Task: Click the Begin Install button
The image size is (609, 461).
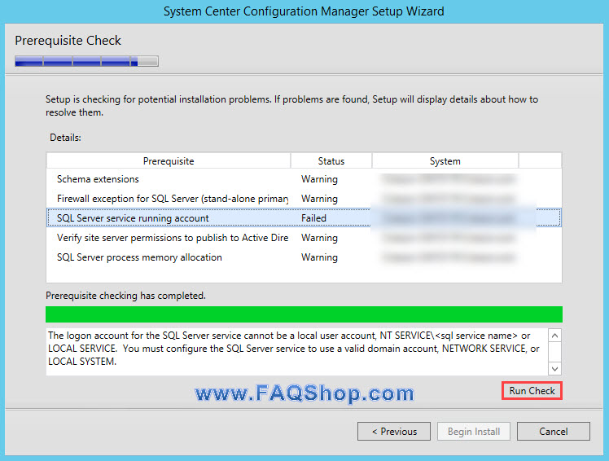Action: click(473, 432)
